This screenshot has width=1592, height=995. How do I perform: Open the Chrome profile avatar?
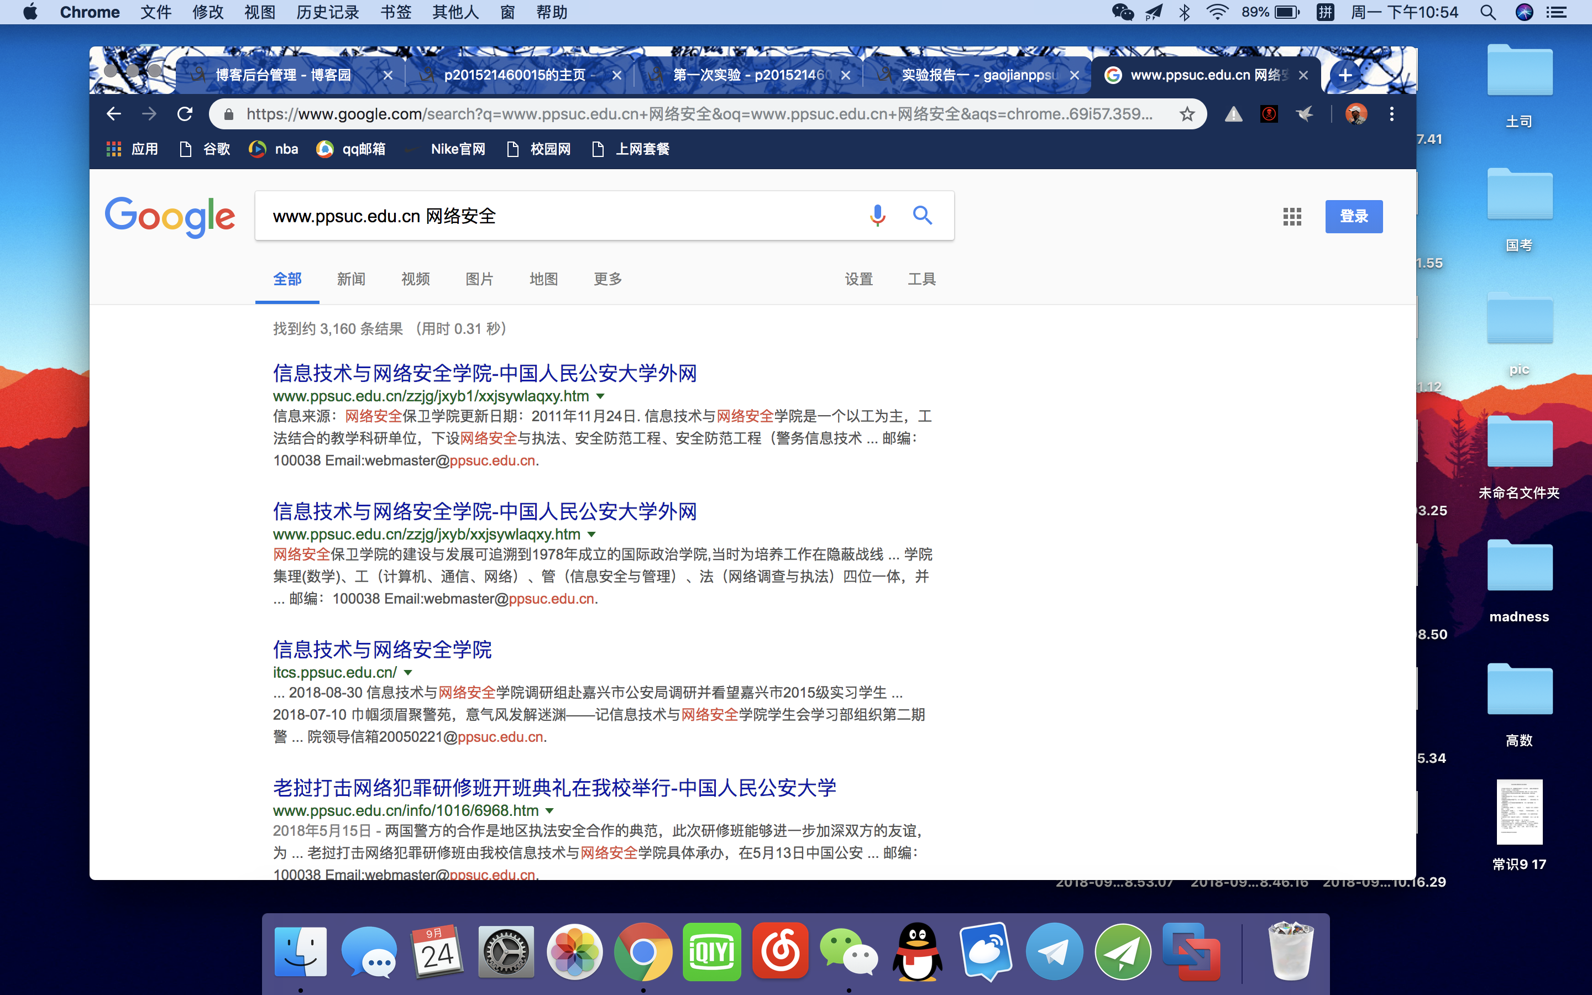click(x=1356, y=114)
